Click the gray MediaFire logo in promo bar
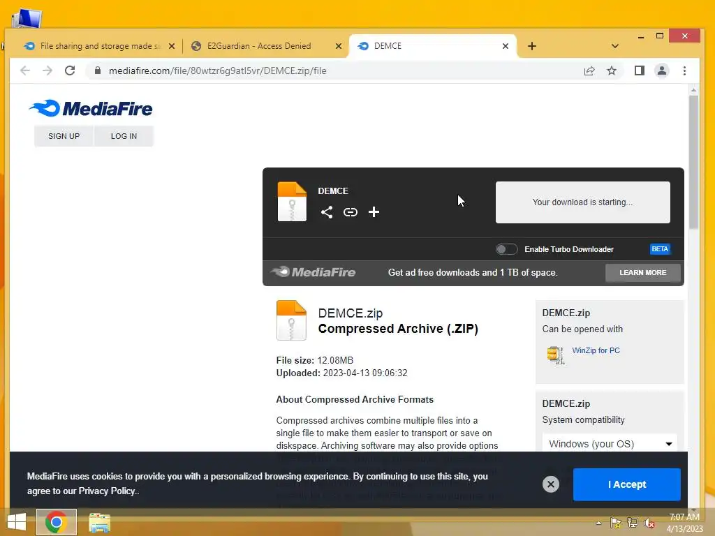715x536 pixels. coord(313,272)
